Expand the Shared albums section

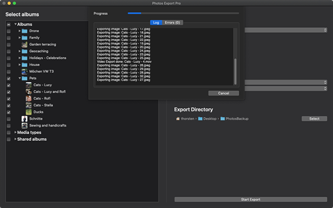tap(16, 139)
